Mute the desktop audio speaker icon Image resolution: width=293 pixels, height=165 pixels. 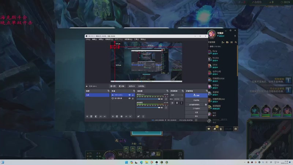[x=162, y=108]
